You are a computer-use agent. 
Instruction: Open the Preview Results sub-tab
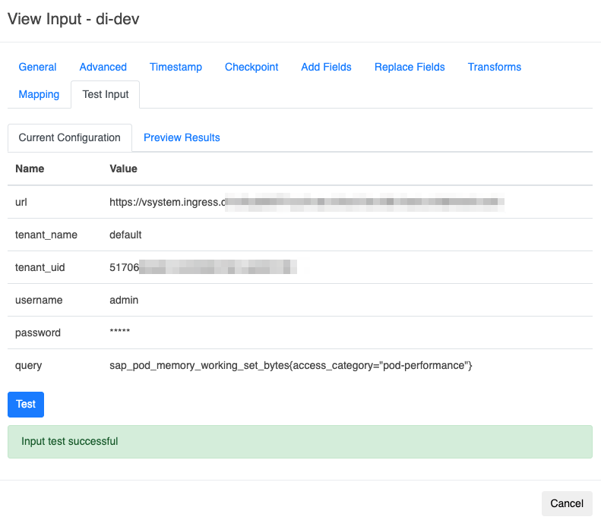coord(182,137)
